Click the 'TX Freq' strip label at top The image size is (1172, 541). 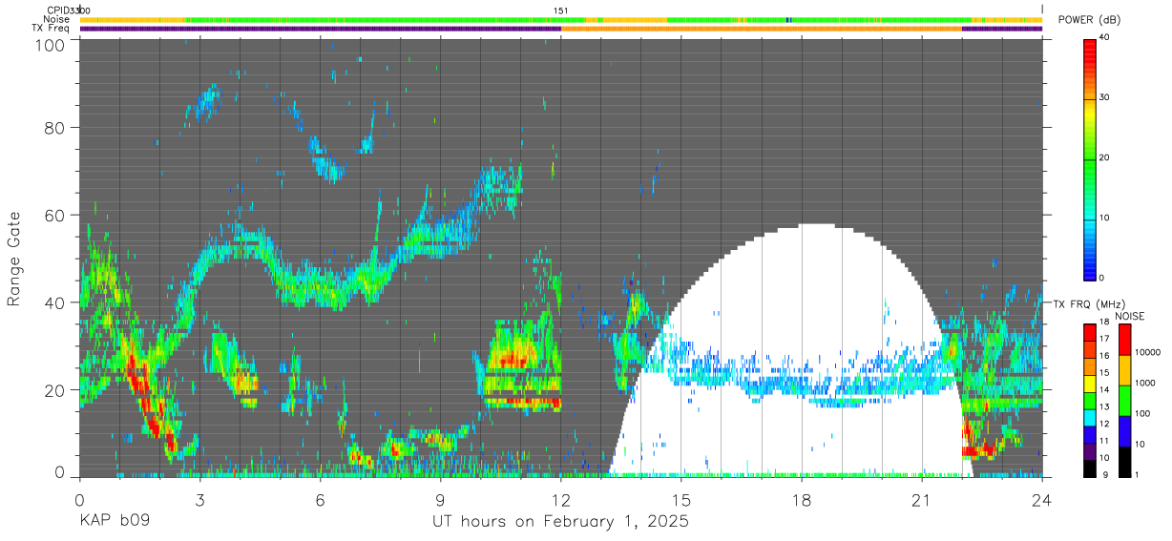pyautogui.click(x=52, y=28)
